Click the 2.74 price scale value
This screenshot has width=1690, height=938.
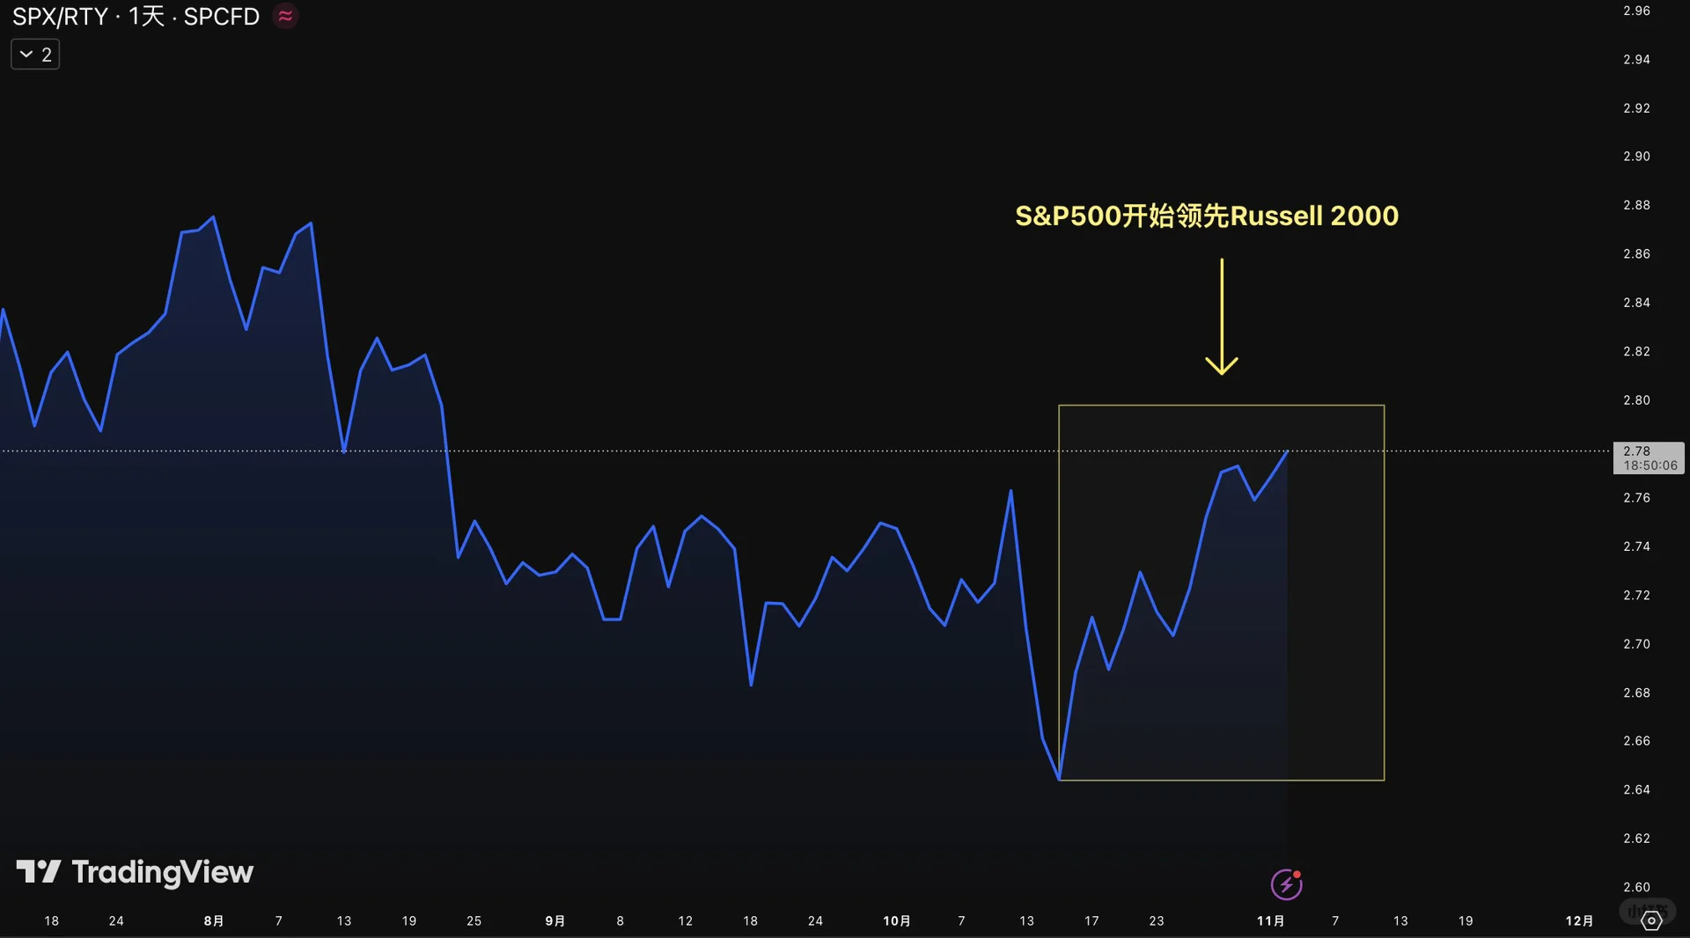pos(1636,546)
